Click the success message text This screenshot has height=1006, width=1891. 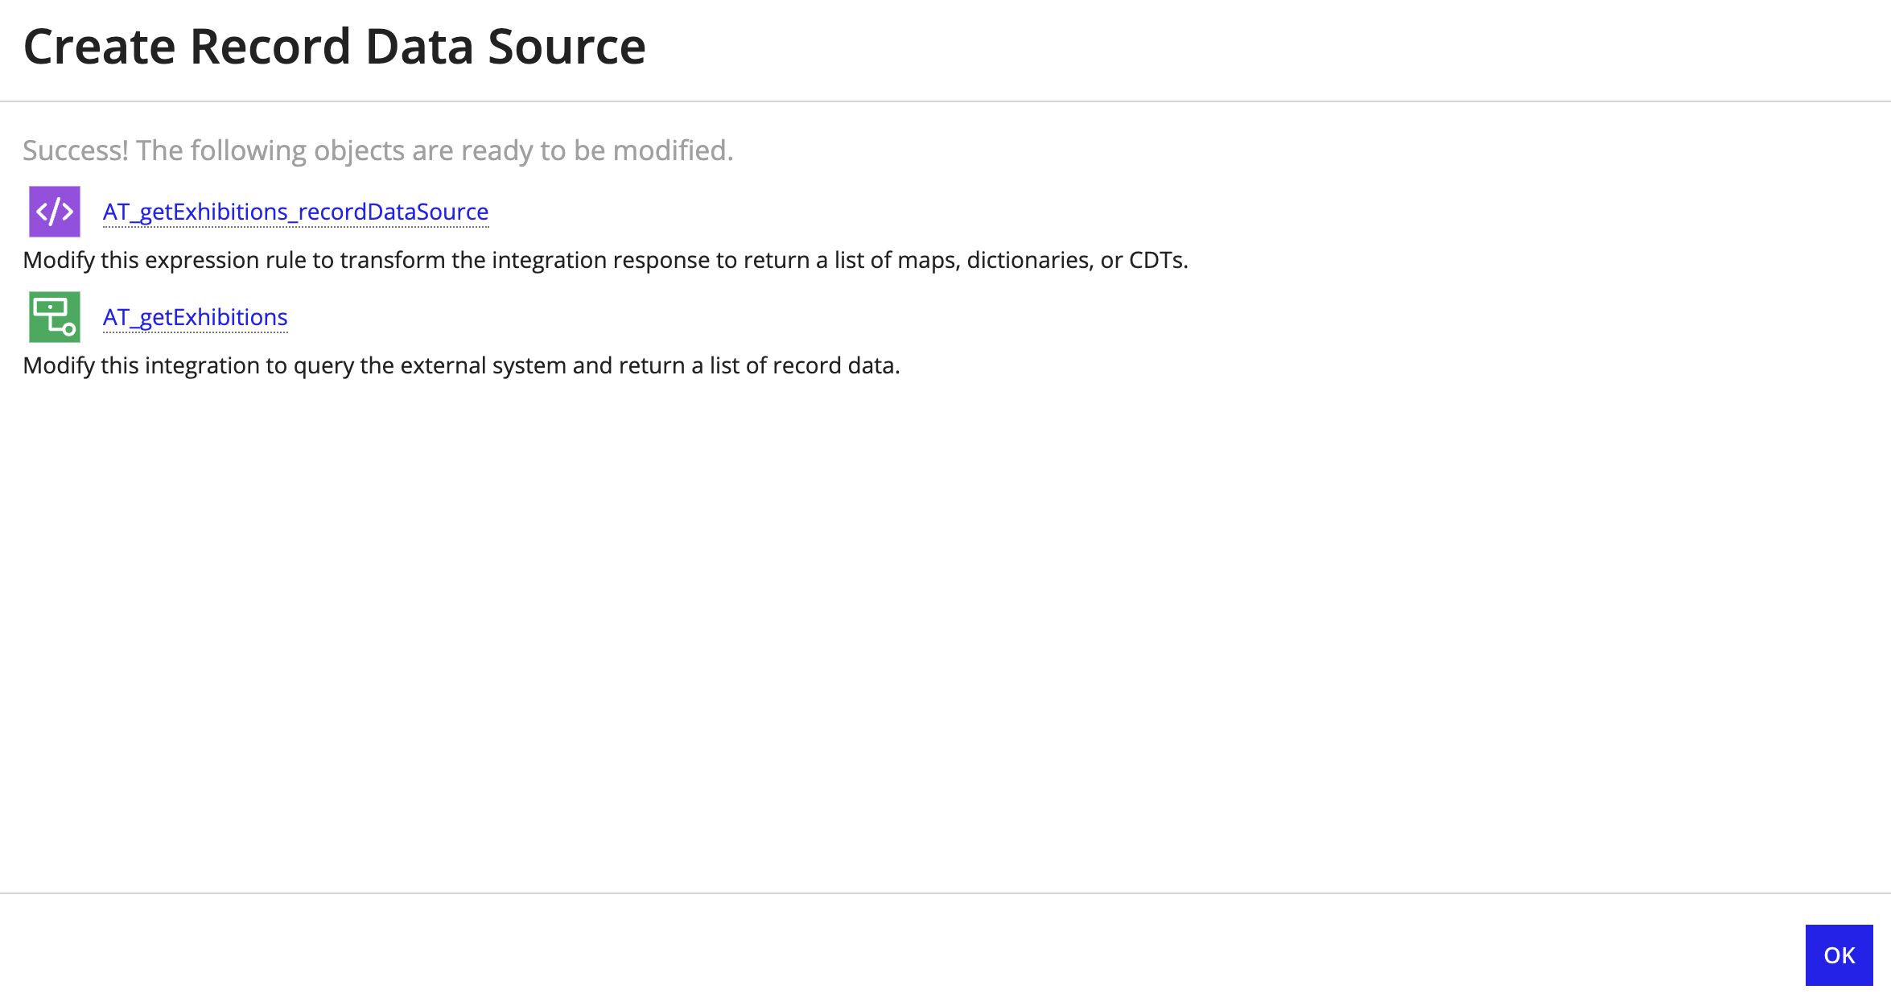[x=378, y=150]
